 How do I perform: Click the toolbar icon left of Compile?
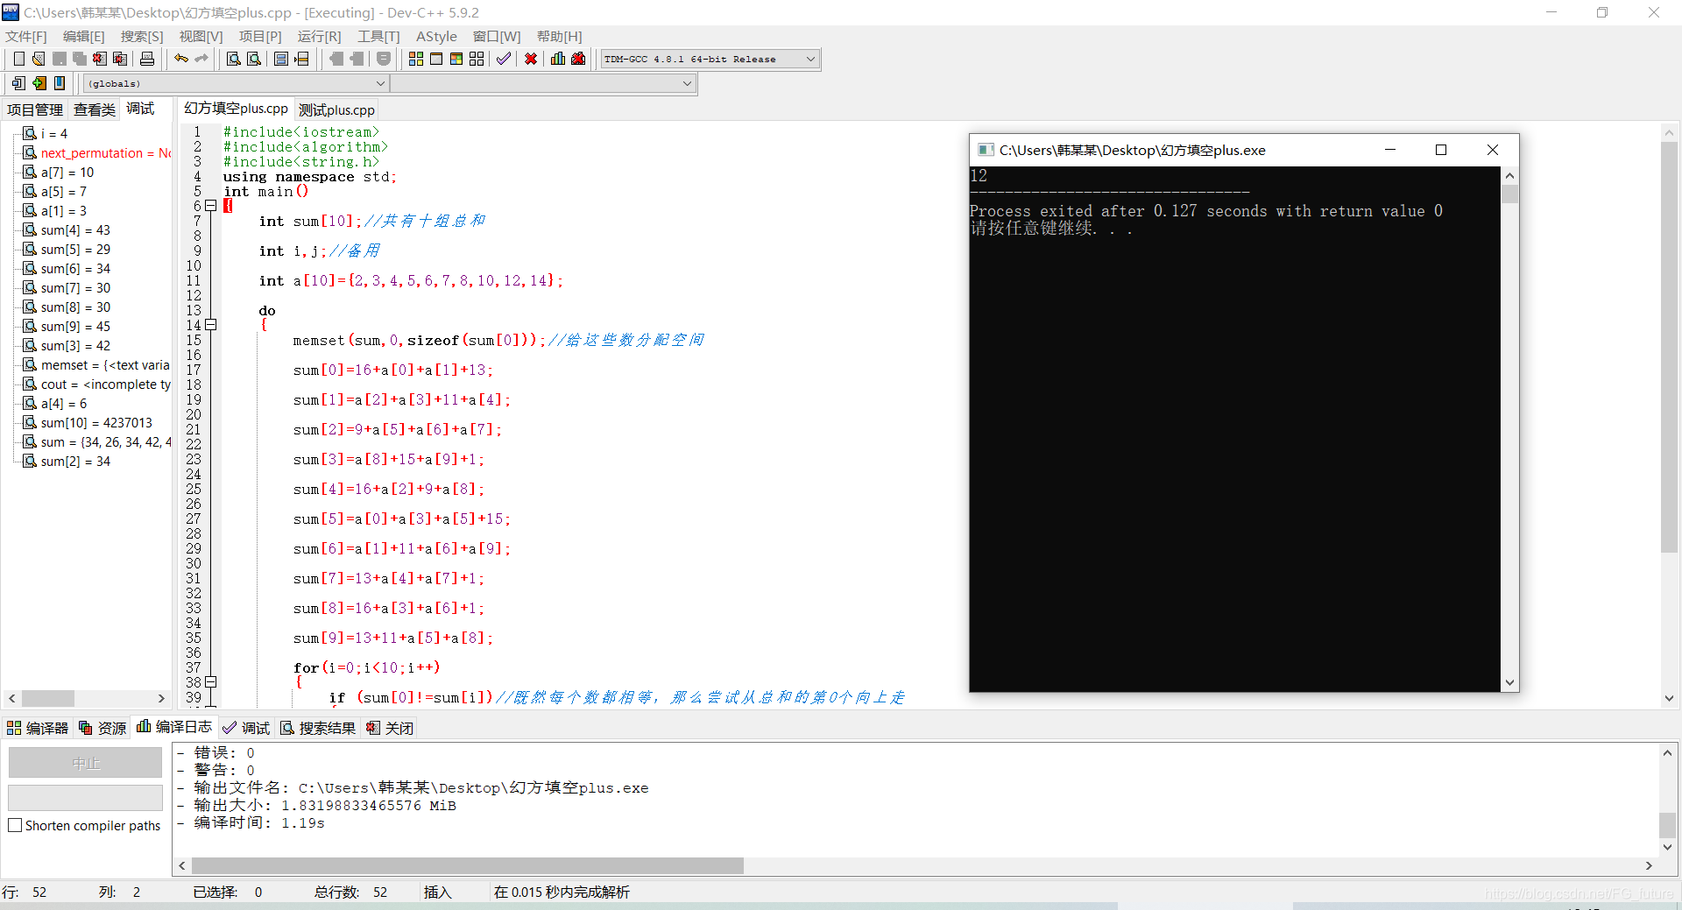[384, 59]
